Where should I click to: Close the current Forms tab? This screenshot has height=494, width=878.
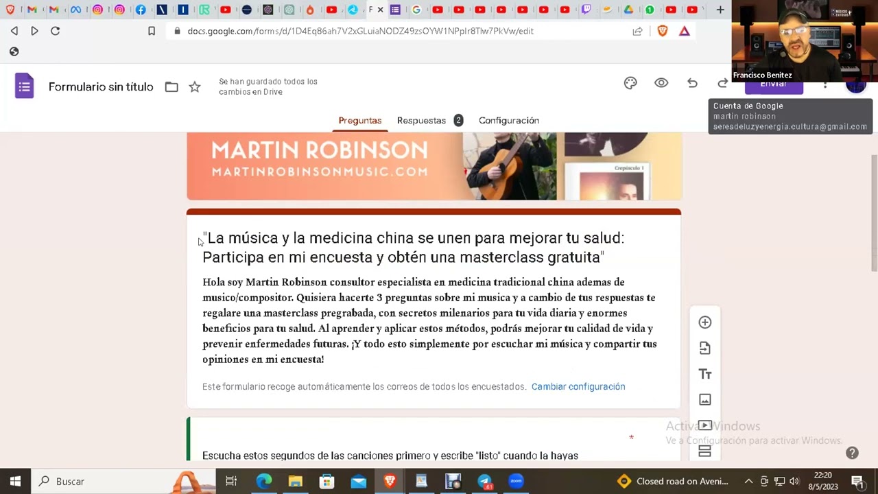pyautogui.click(x=380, y=10)
